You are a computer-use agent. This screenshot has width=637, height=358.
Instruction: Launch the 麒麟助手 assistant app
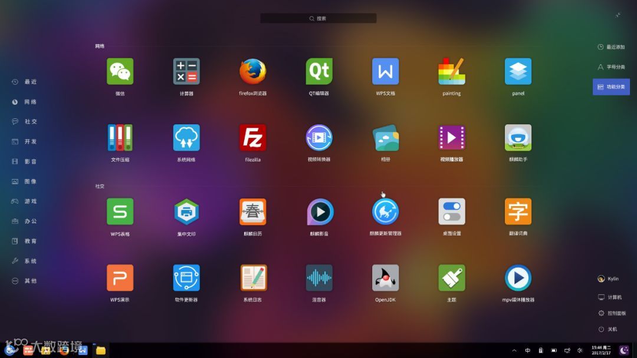click(518, 137)
